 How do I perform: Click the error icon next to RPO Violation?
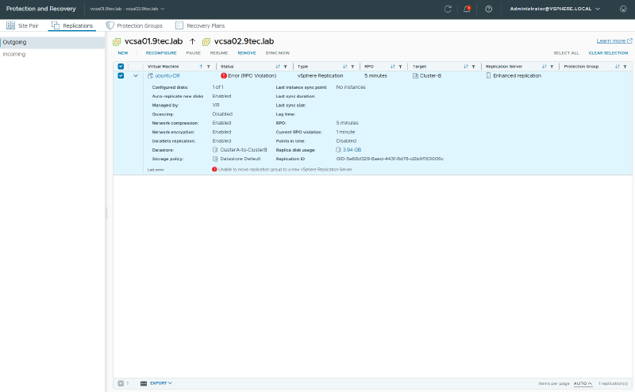(x=224, y=75)
